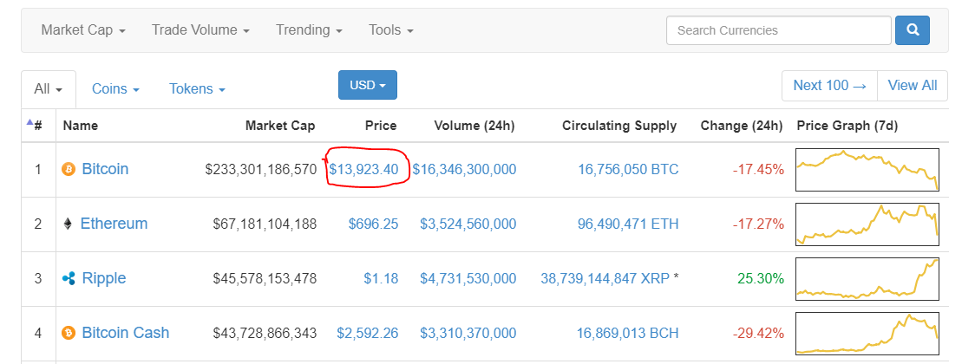Sort by rank using # column header
Image resolution: width=975 pixels, height=364 pixels.
point(38,126)
